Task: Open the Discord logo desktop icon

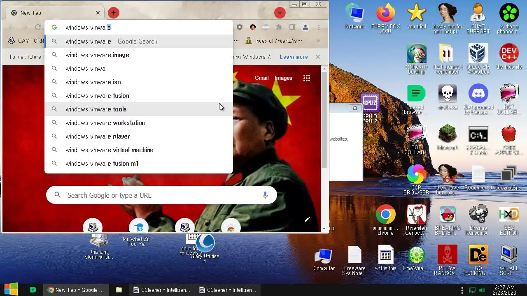Action: [x=478, y=99]
